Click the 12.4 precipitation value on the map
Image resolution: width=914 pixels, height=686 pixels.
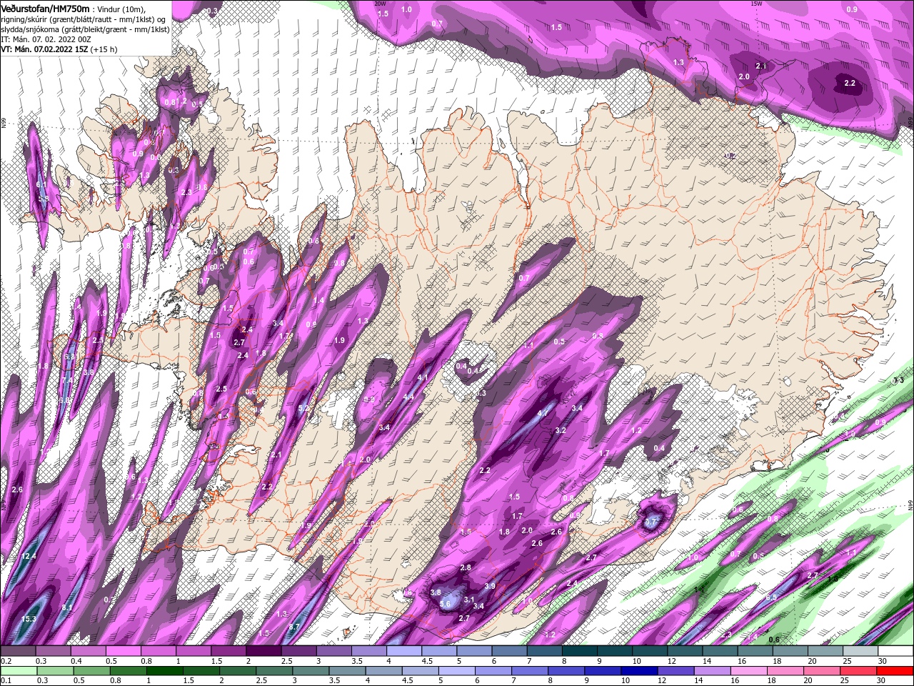point(29,556)
